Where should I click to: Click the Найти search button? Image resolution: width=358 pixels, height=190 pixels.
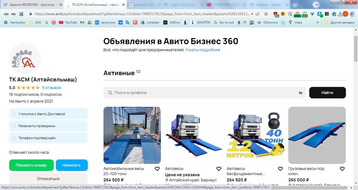(x=327, y=93)
